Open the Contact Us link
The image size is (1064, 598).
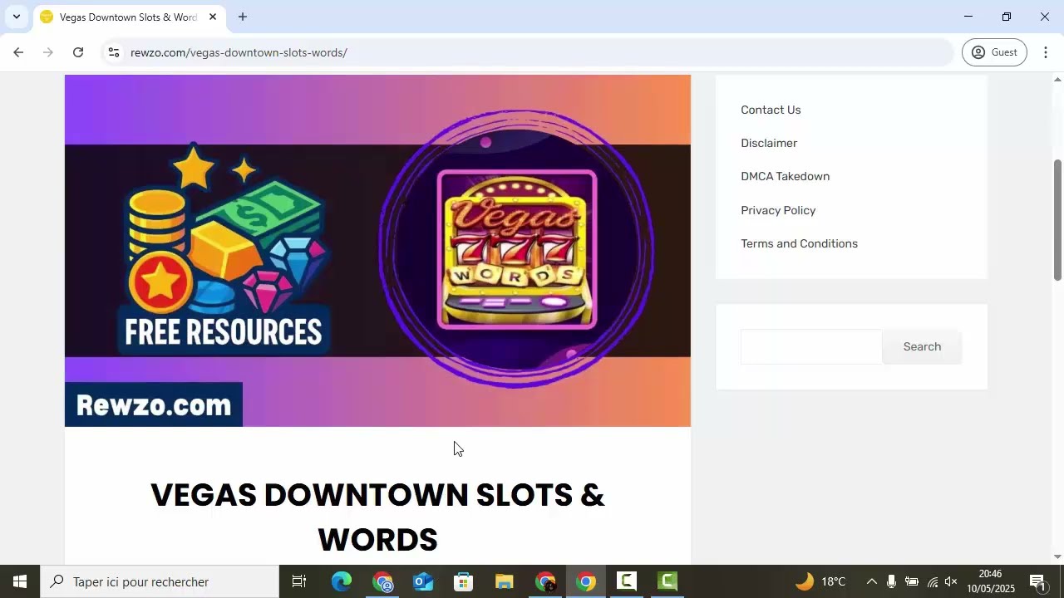[x=771, y=110]
